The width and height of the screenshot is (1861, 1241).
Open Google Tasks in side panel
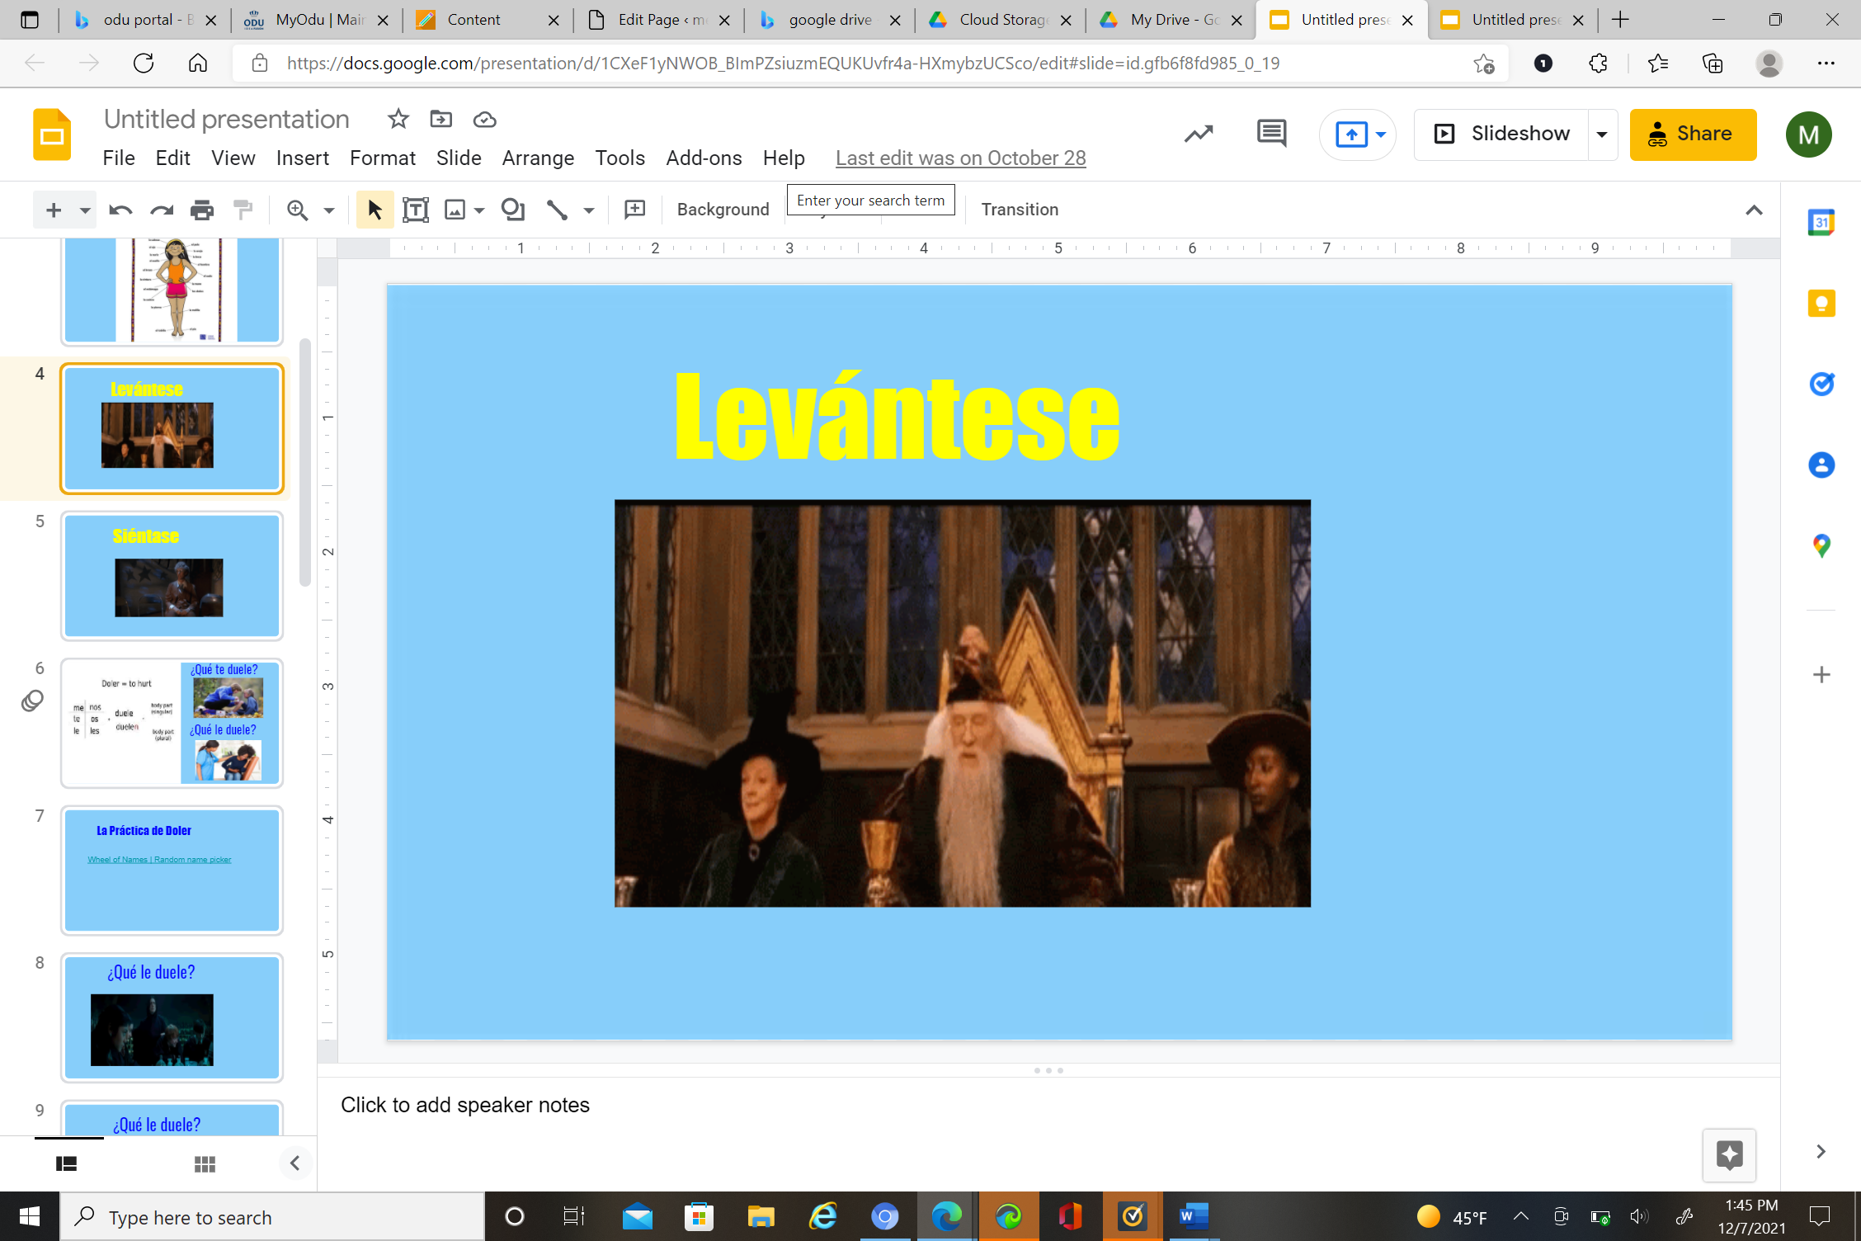(1821, 384)
